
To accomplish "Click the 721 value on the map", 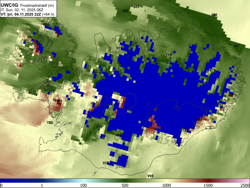I will 185,130.
